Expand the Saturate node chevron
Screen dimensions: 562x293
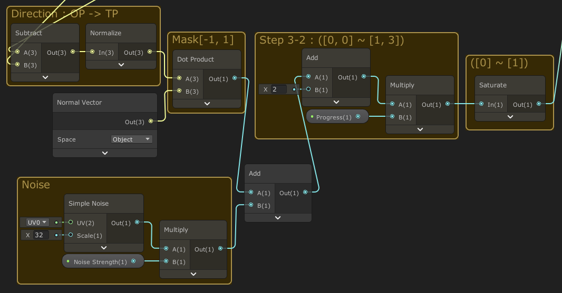(x=510, y=117)
